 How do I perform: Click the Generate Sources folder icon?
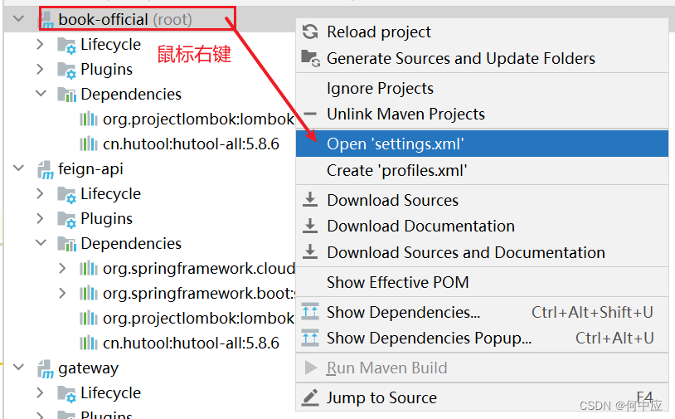point(310,58)
